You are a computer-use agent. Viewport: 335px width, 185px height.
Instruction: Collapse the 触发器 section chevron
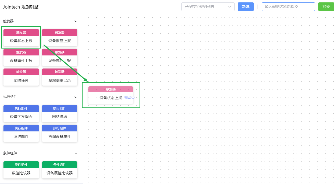coord(76,21)
